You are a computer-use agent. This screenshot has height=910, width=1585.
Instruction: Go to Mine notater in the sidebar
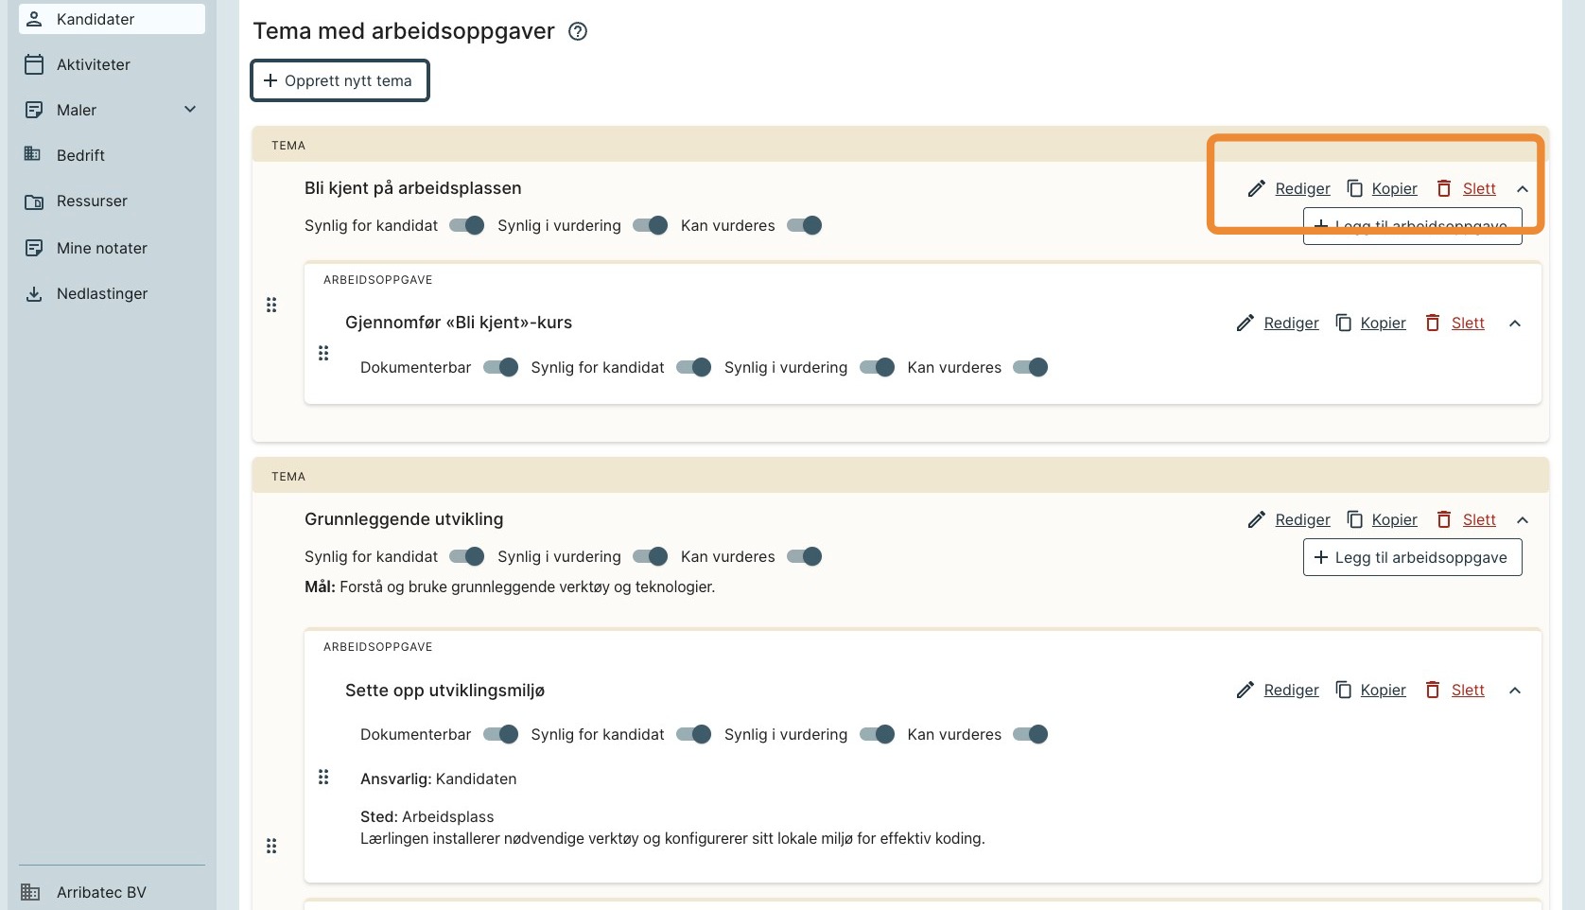[101, 248]
